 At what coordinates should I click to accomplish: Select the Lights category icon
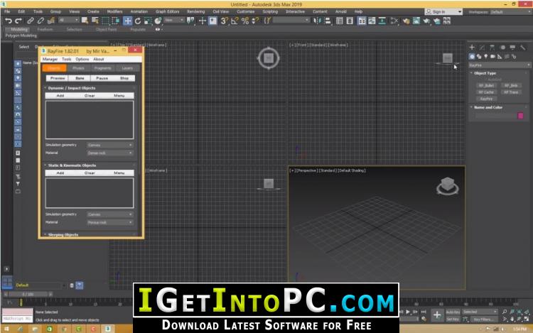[486, 56]
